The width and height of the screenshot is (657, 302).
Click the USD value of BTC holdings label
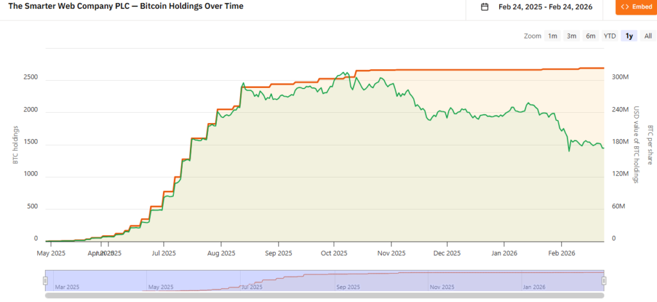(x=636, y=145)
